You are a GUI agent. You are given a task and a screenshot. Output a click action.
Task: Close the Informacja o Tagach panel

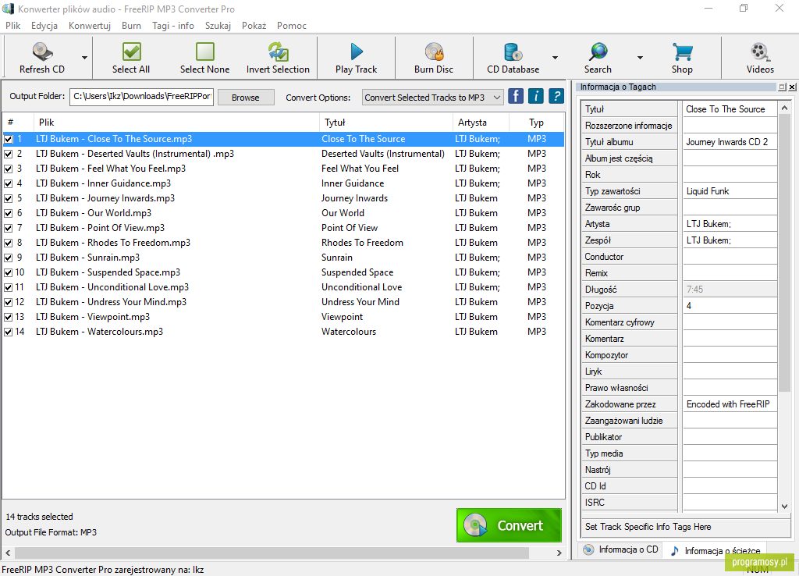click(792, 87)
